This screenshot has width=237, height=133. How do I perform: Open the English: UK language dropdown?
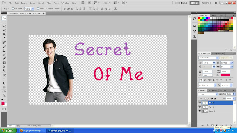pos(215,85)
